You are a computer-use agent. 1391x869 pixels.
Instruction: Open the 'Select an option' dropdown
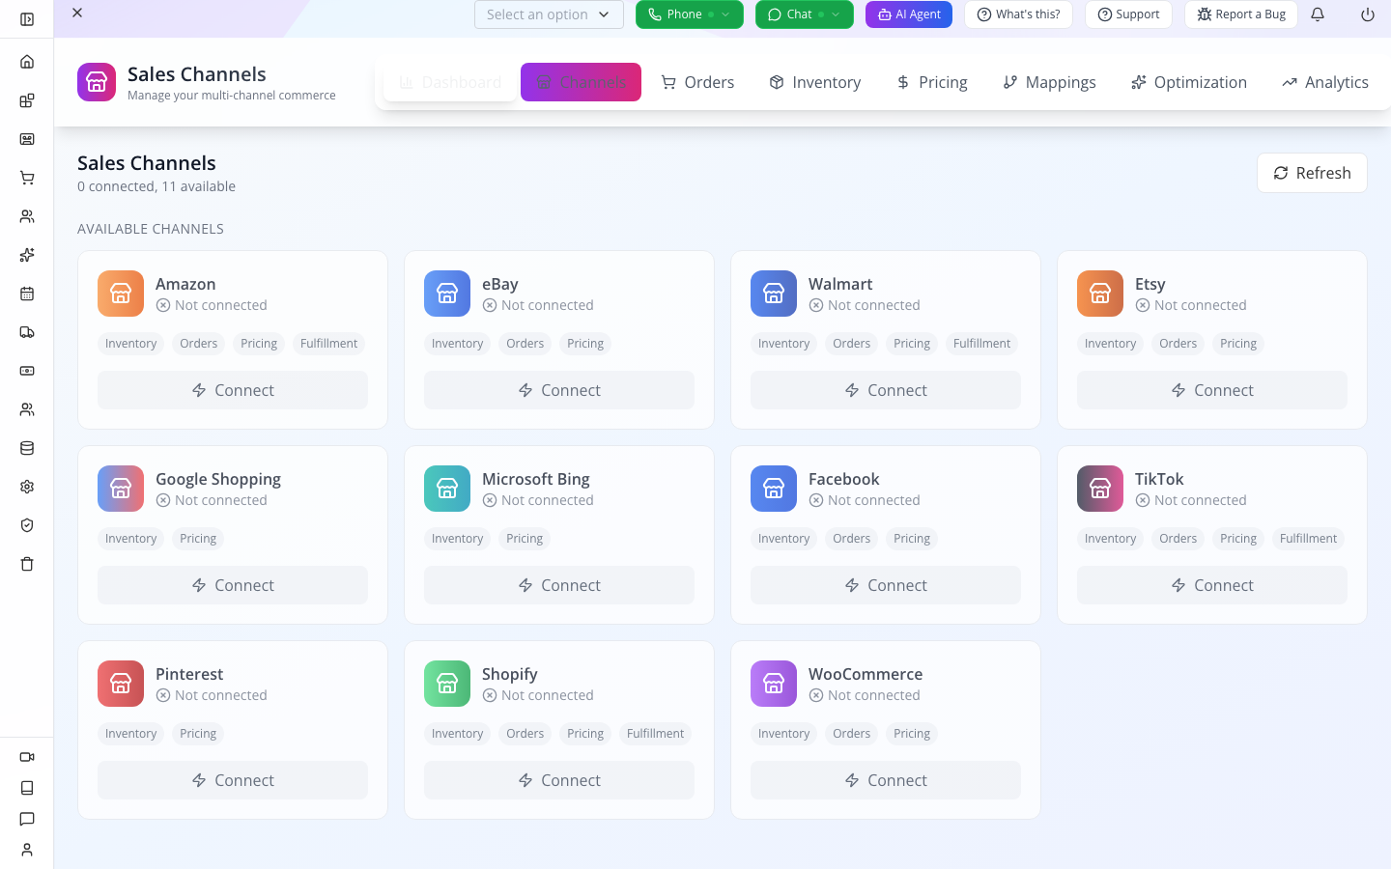click(x=549, y=14)
